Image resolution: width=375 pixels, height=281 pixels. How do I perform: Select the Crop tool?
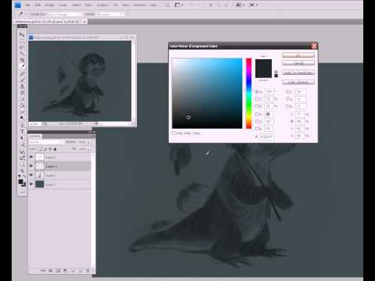pos(22,60)
